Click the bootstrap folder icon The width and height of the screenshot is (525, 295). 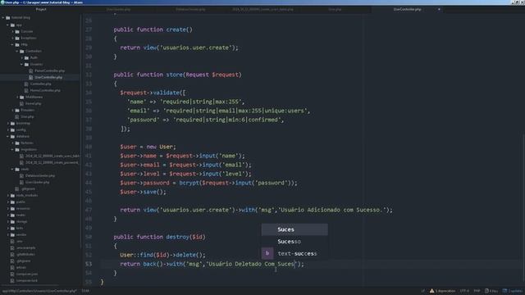(x=12, y=124)
